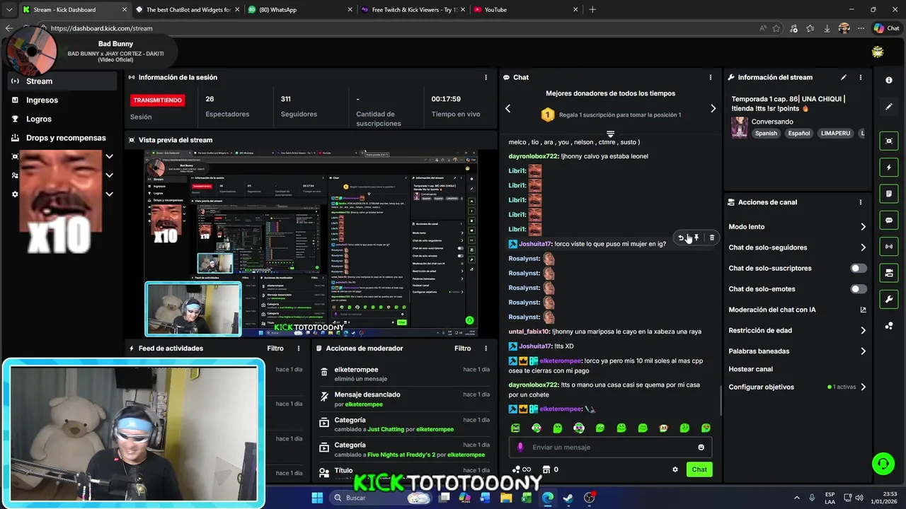Open the info icon in the right sidebar

[x=889, y=80]
